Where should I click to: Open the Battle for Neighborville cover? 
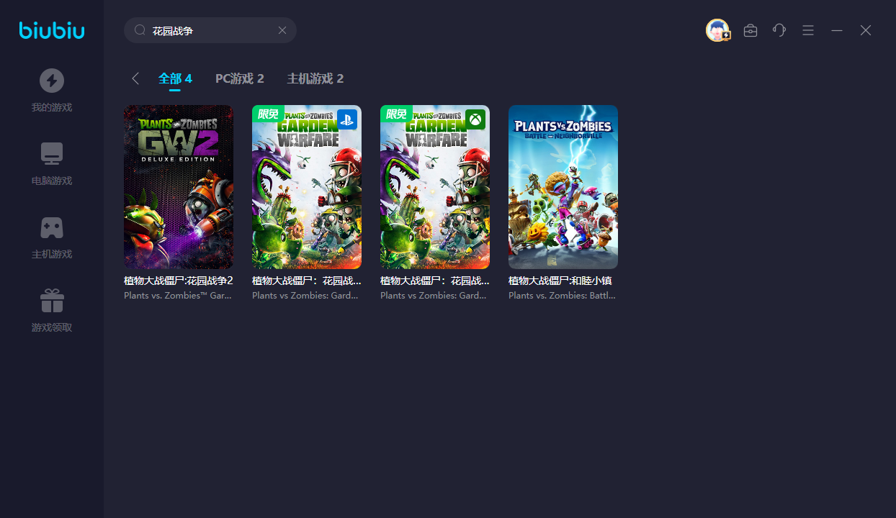pyautogui.click(x=563, y=187)
